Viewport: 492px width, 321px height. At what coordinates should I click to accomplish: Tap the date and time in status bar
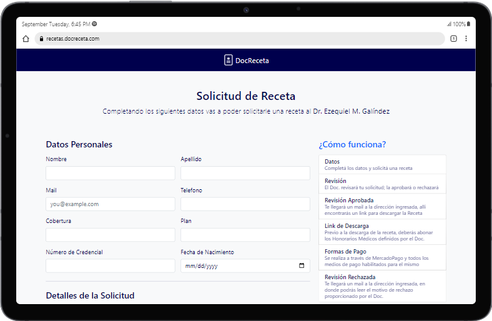pos(56,24)
